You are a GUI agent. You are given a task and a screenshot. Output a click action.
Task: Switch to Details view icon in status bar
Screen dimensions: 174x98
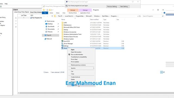pyautogui.click(x=161, y=72)
